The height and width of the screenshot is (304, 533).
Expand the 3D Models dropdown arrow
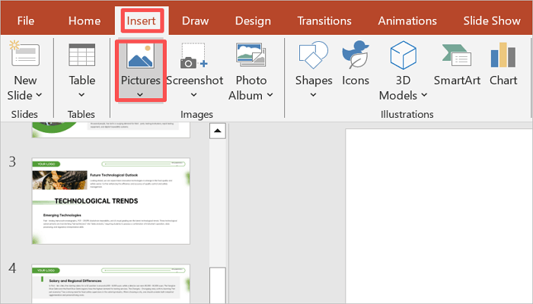[x=424, y=95]
